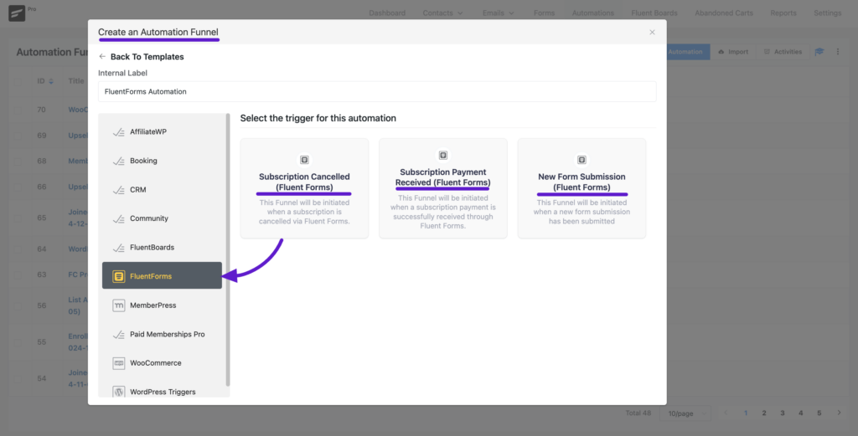Select the WooCommerce category label
This screenshot has height=436, width=858.
155,363
